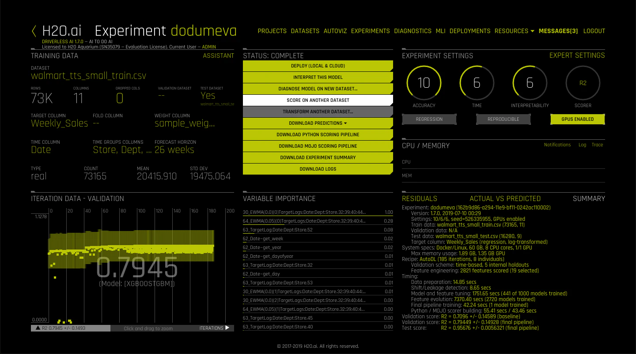This screenshot has height=354, width=636.
Task: Switch to the Log tab
Action: click(x=582, y=145)
